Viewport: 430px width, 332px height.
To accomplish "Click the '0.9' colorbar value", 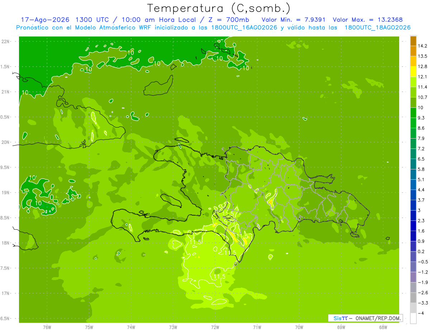I will point(421,241).
